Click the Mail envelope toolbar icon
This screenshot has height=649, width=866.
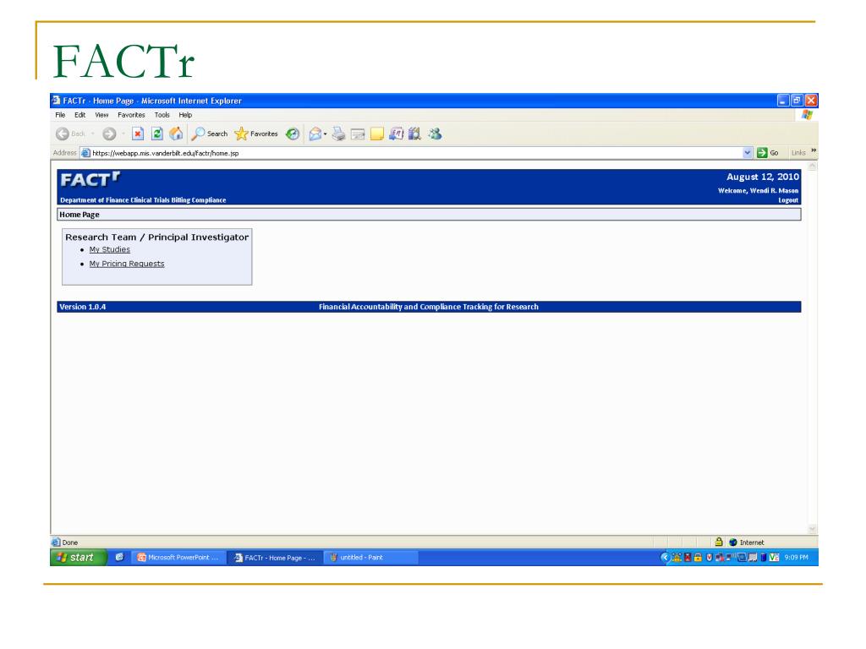click(315, 134)
